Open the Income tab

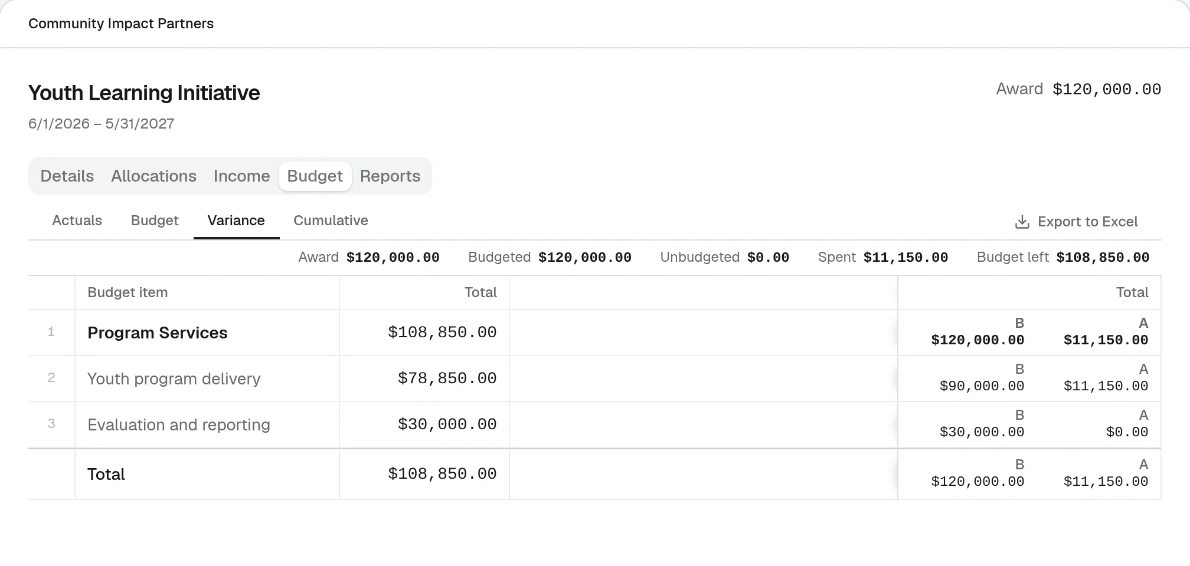coord(241,176)
